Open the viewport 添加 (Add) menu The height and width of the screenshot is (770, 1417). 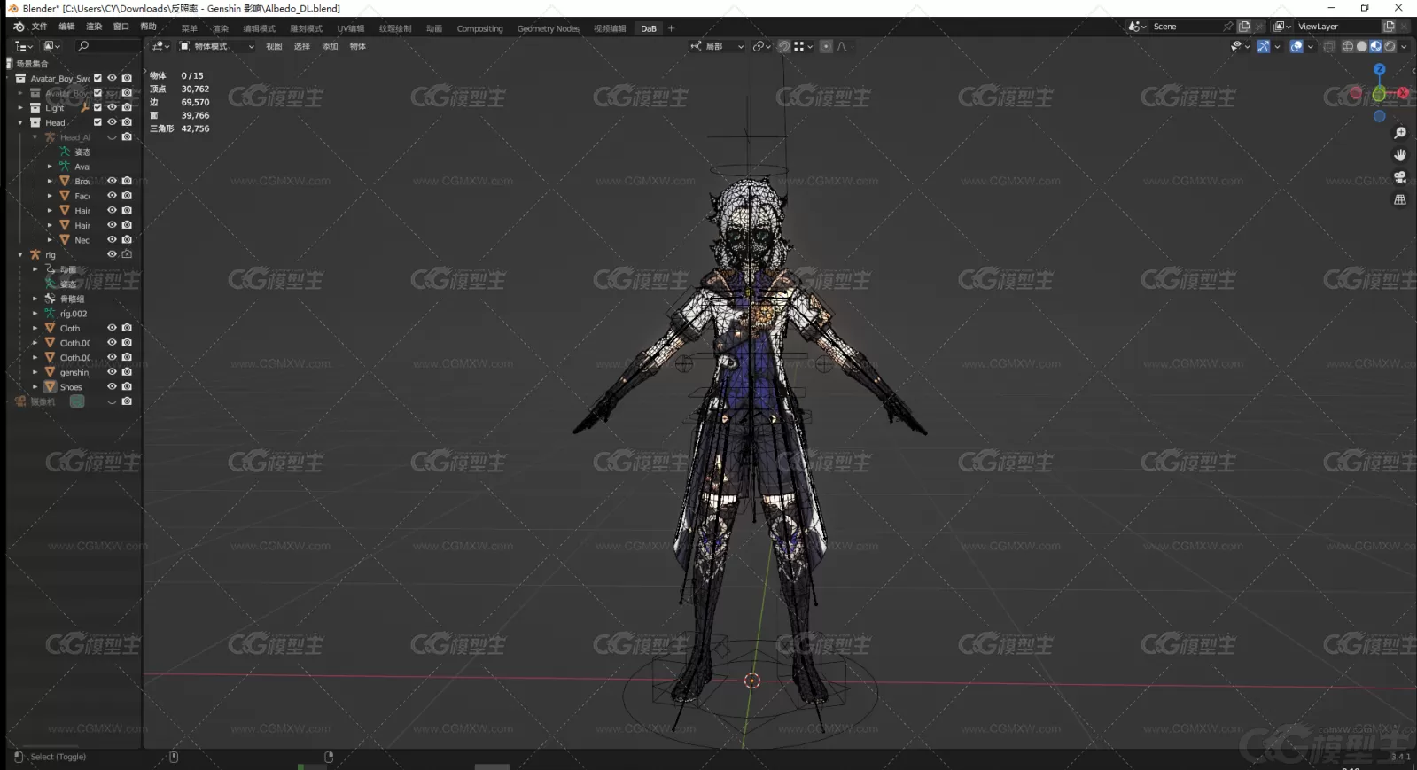coord(330,46)
